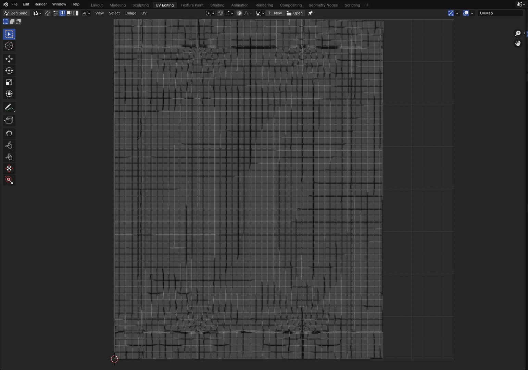Activate the 2D Cursor tool
528x370 pixels.
9,46
